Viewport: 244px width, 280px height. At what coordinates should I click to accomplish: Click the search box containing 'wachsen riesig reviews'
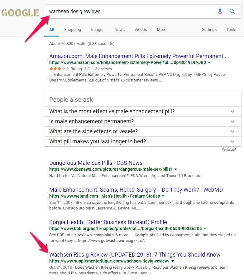(143, 12)
